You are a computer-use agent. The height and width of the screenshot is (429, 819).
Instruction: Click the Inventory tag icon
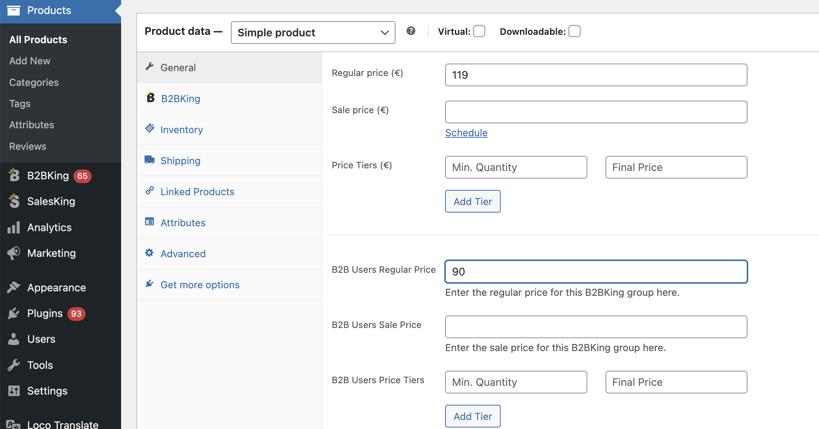pyautogui.click(x=149, y=128)
